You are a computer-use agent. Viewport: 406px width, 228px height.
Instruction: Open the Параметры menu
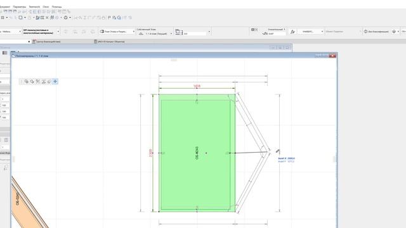coord(20,7)
